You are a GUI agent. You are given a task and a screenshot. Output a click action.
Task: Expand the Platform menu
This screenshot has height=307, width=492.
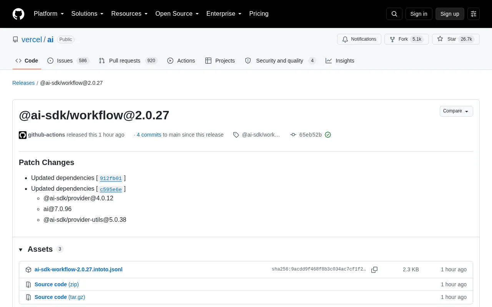49,14
